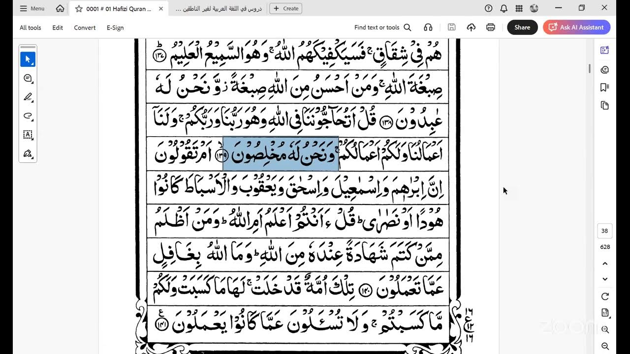The height and width of the screenshot is (354, 630).
Task: Open the All tools panel
Action: click(x=31, y=28)
